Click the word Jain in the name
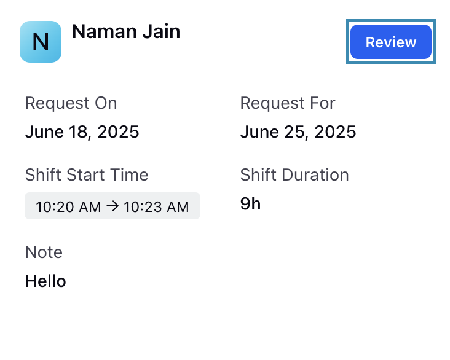The image size is (450, 360). click(162, 31)
